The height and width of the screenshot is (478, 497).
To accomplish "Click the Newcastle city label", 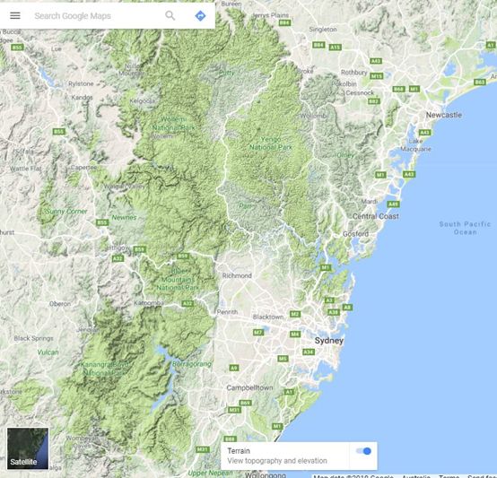I will click(443, 115).
